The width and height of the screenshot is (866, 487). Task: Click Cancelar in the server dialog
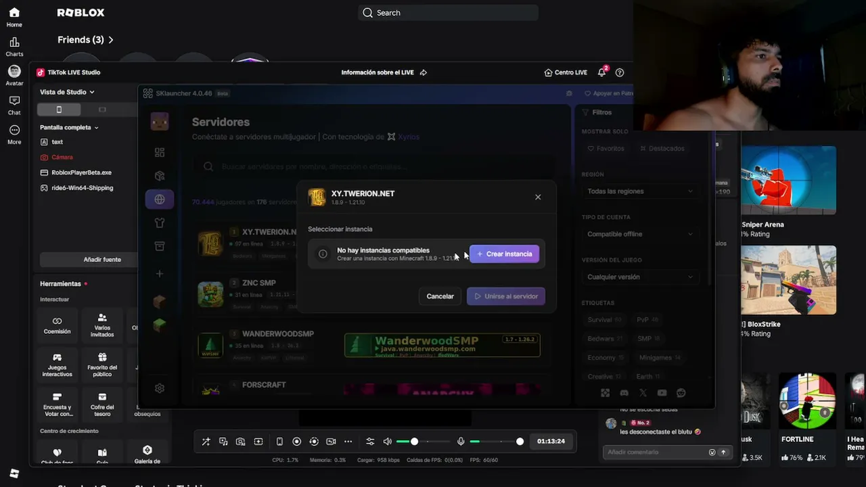[440, 296]
